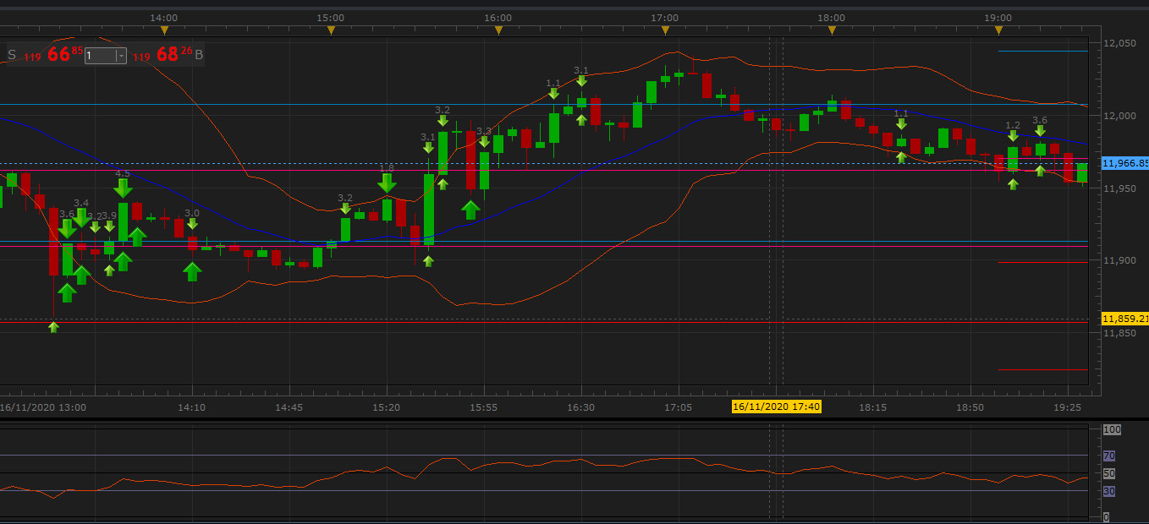The width and height of the screenshot is (1149, 524).
Task: Click the highlighted crosshair date label 16/11/2020 17:40
Action: click(x=776, y=407)
